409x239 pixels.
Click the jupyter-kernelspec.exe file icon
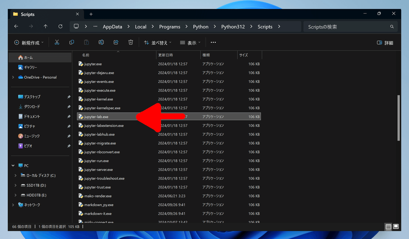81,108
